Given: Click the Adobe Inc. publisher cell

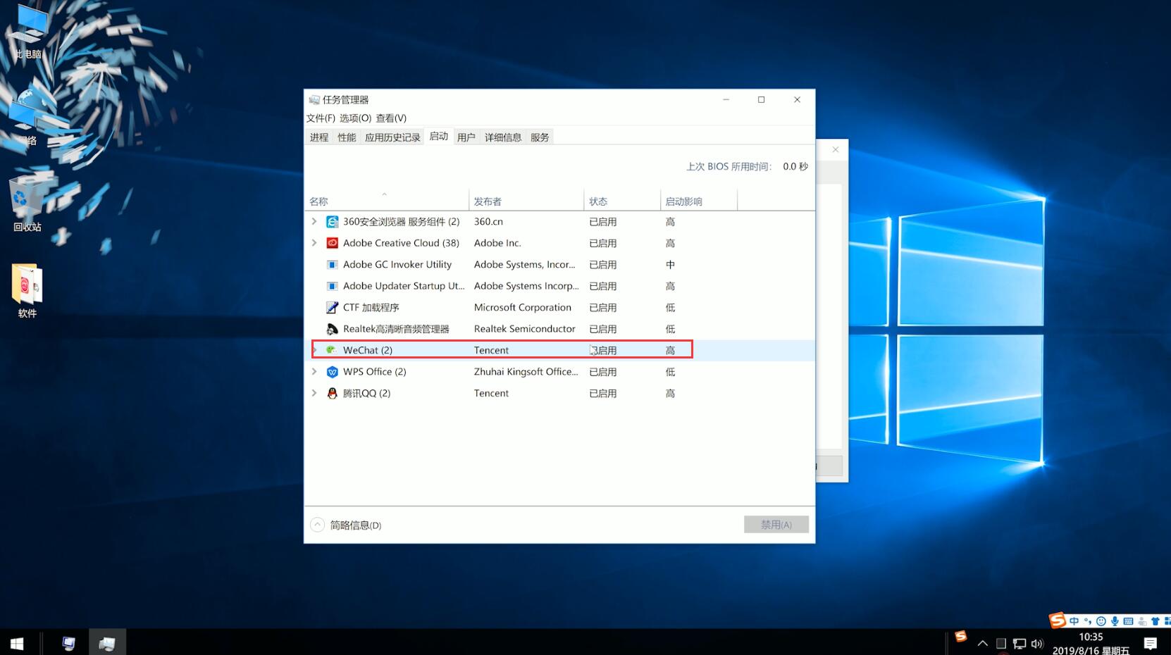Looking at the screenshot, I should pyautogui.click(x=497, y=243).
